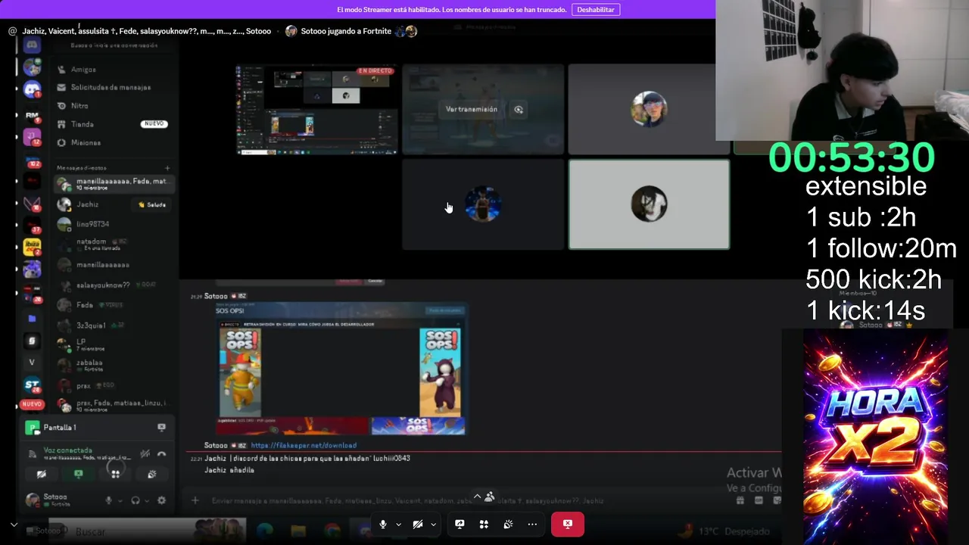Select group chat maneillaaaaaaa, Fede, mat...

[x=115, y=184]
